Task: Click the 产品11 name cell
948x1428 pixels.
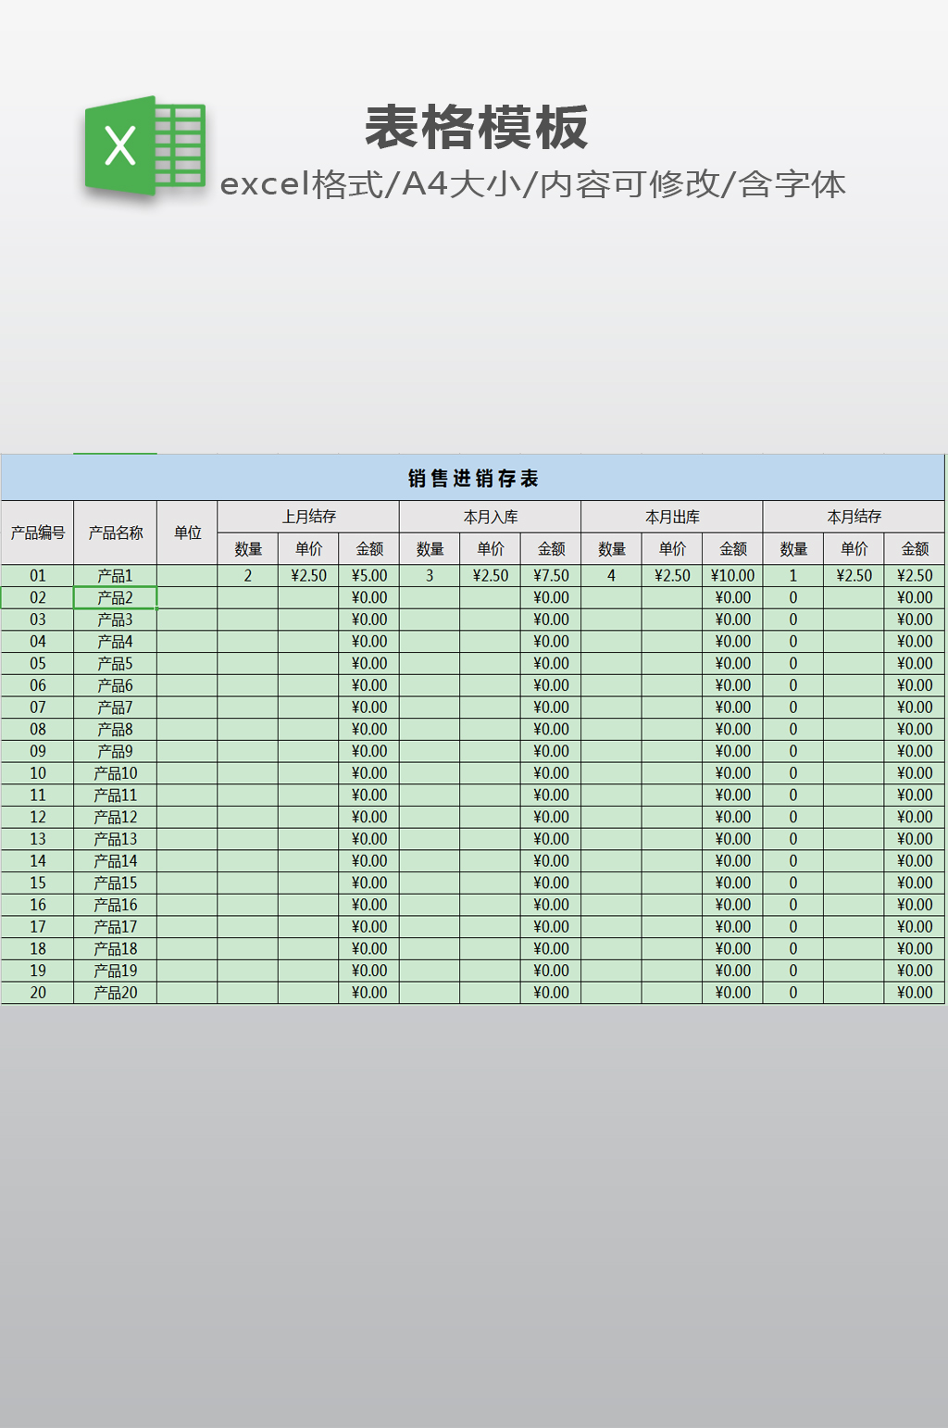Action: click(x=116, y=795)
